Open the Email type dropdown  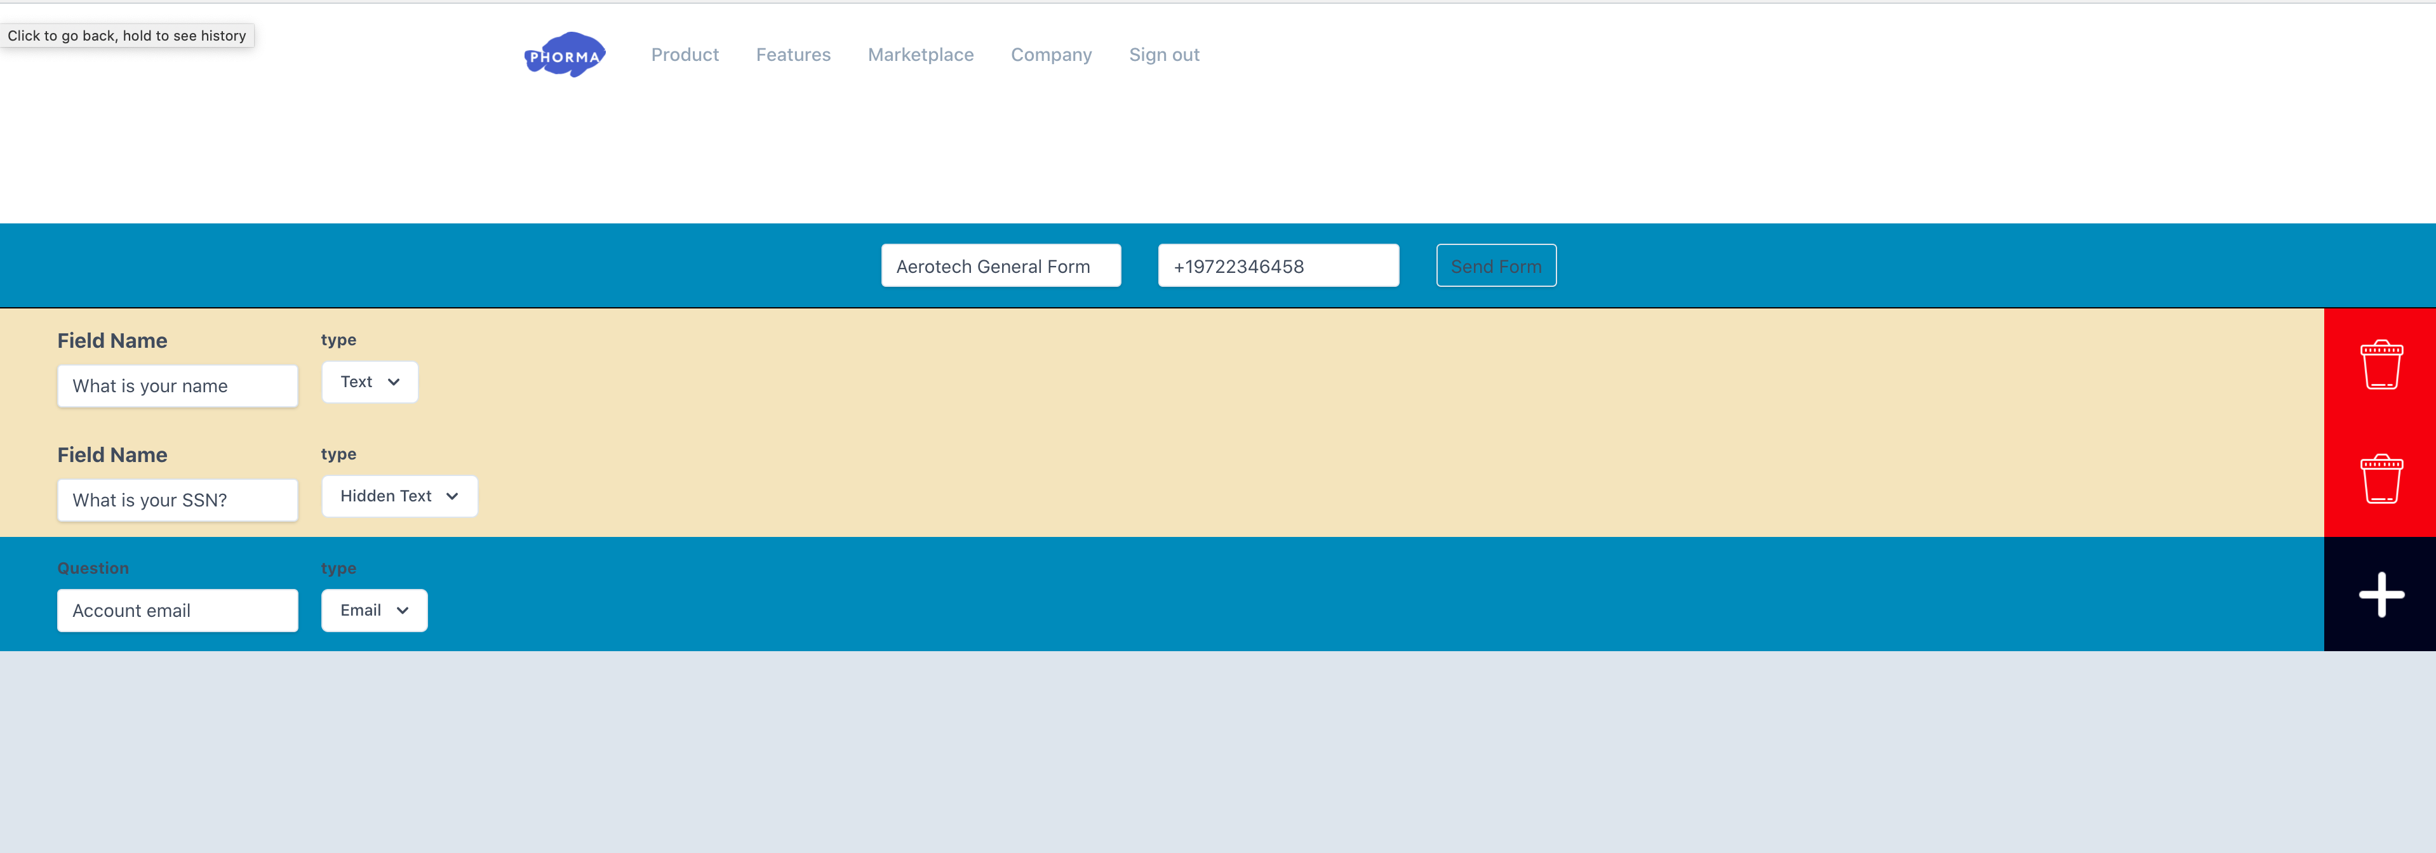click(373, 610)
